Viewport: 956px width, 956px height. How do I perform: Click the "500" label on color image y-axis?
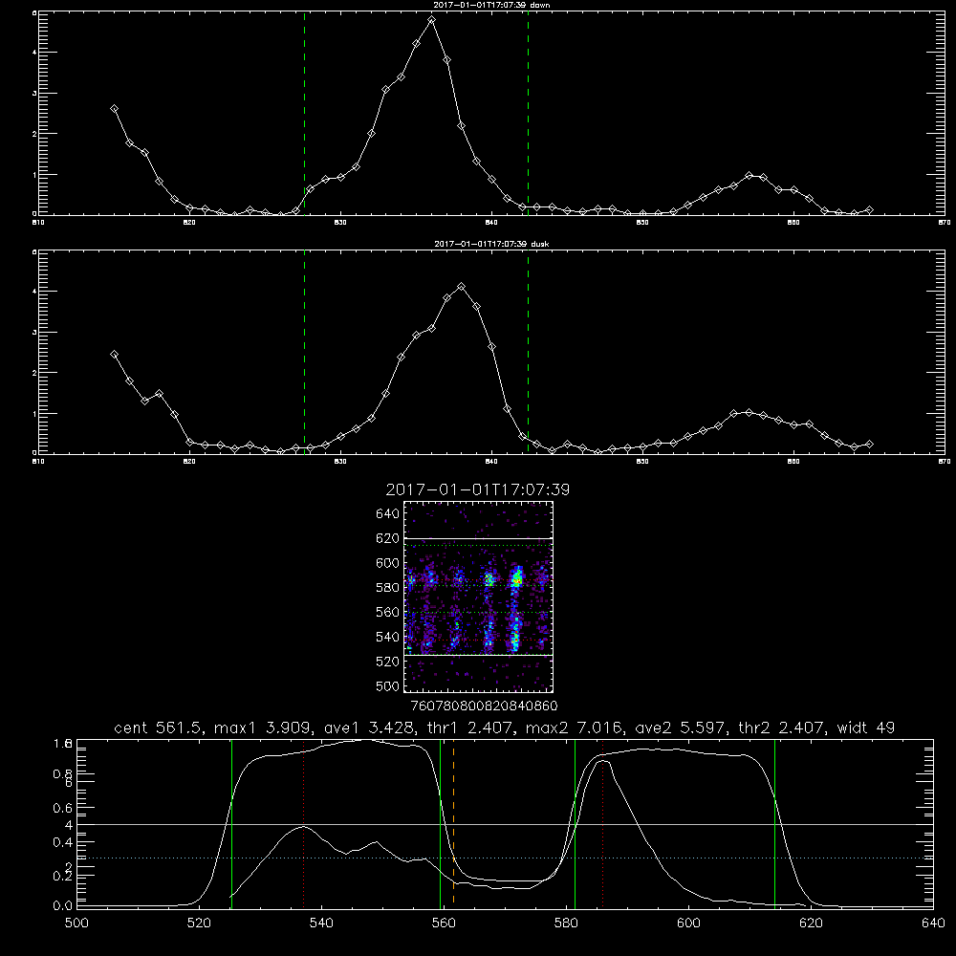pos(388,685)
